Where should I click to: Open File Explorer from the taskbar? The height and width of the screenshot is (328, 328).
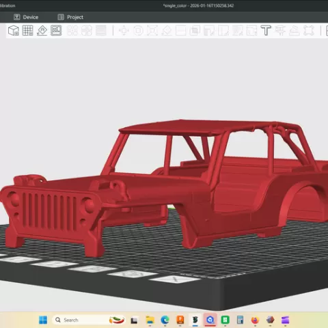tap(150, 320)
